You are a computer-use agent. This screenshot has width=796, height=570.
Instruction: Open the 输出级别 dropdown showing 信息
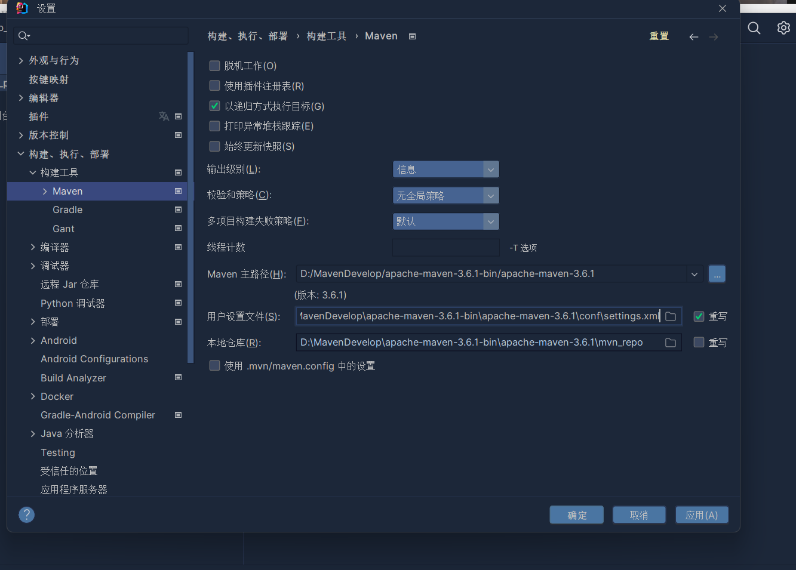coord(445,170)
